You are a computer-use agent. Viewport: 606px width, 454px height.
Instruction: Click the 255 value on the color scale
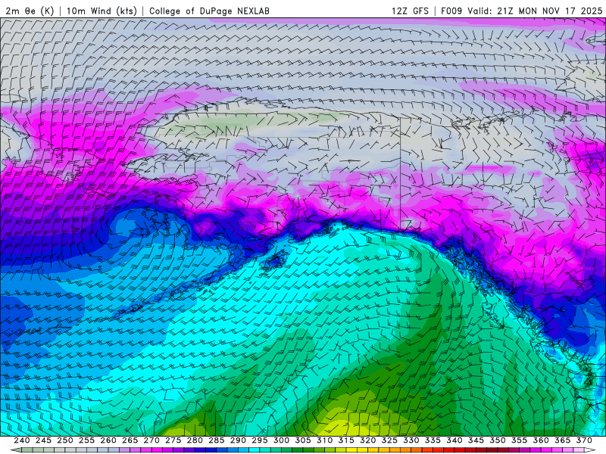point(86,440)
